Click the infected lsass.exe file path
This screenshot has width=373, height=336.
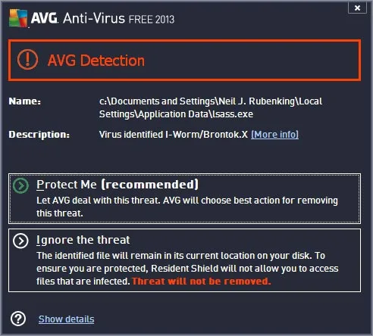click(211, 107)
